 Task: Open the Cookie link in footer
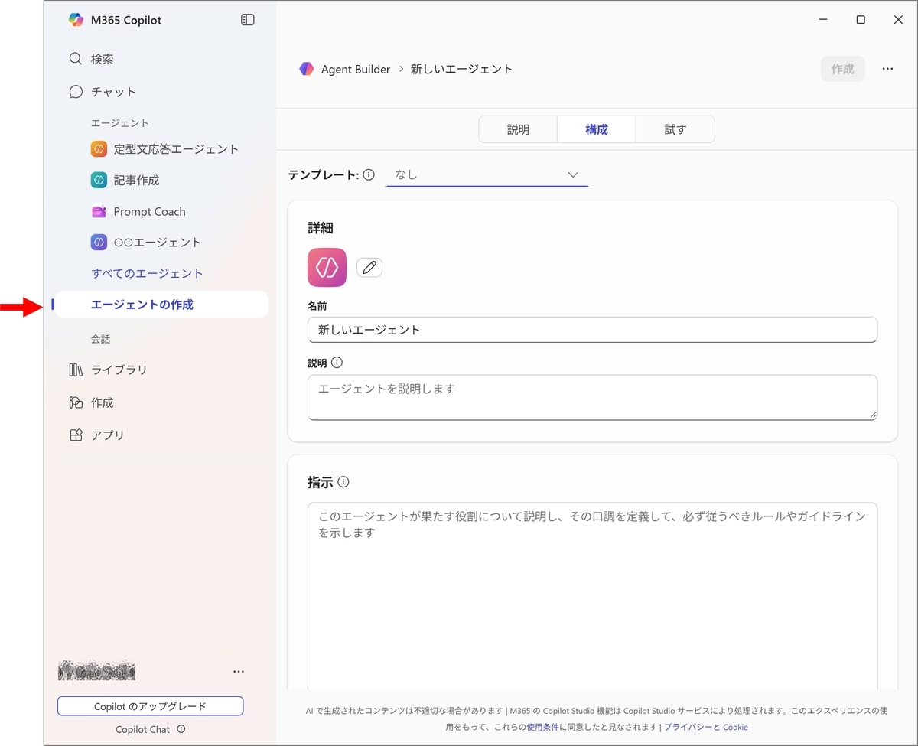pos(735,727)
